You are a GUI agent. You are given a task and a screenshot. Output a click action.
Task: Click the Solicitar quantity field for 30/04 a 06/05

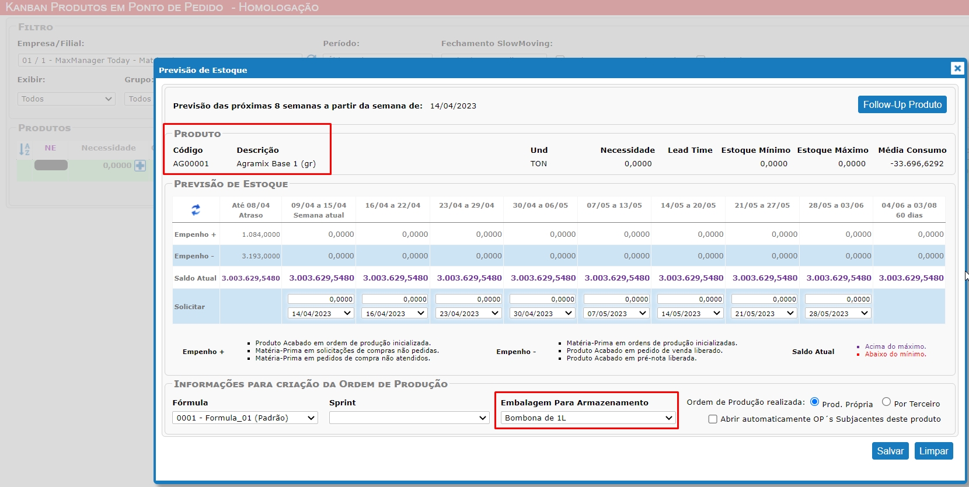543,299
